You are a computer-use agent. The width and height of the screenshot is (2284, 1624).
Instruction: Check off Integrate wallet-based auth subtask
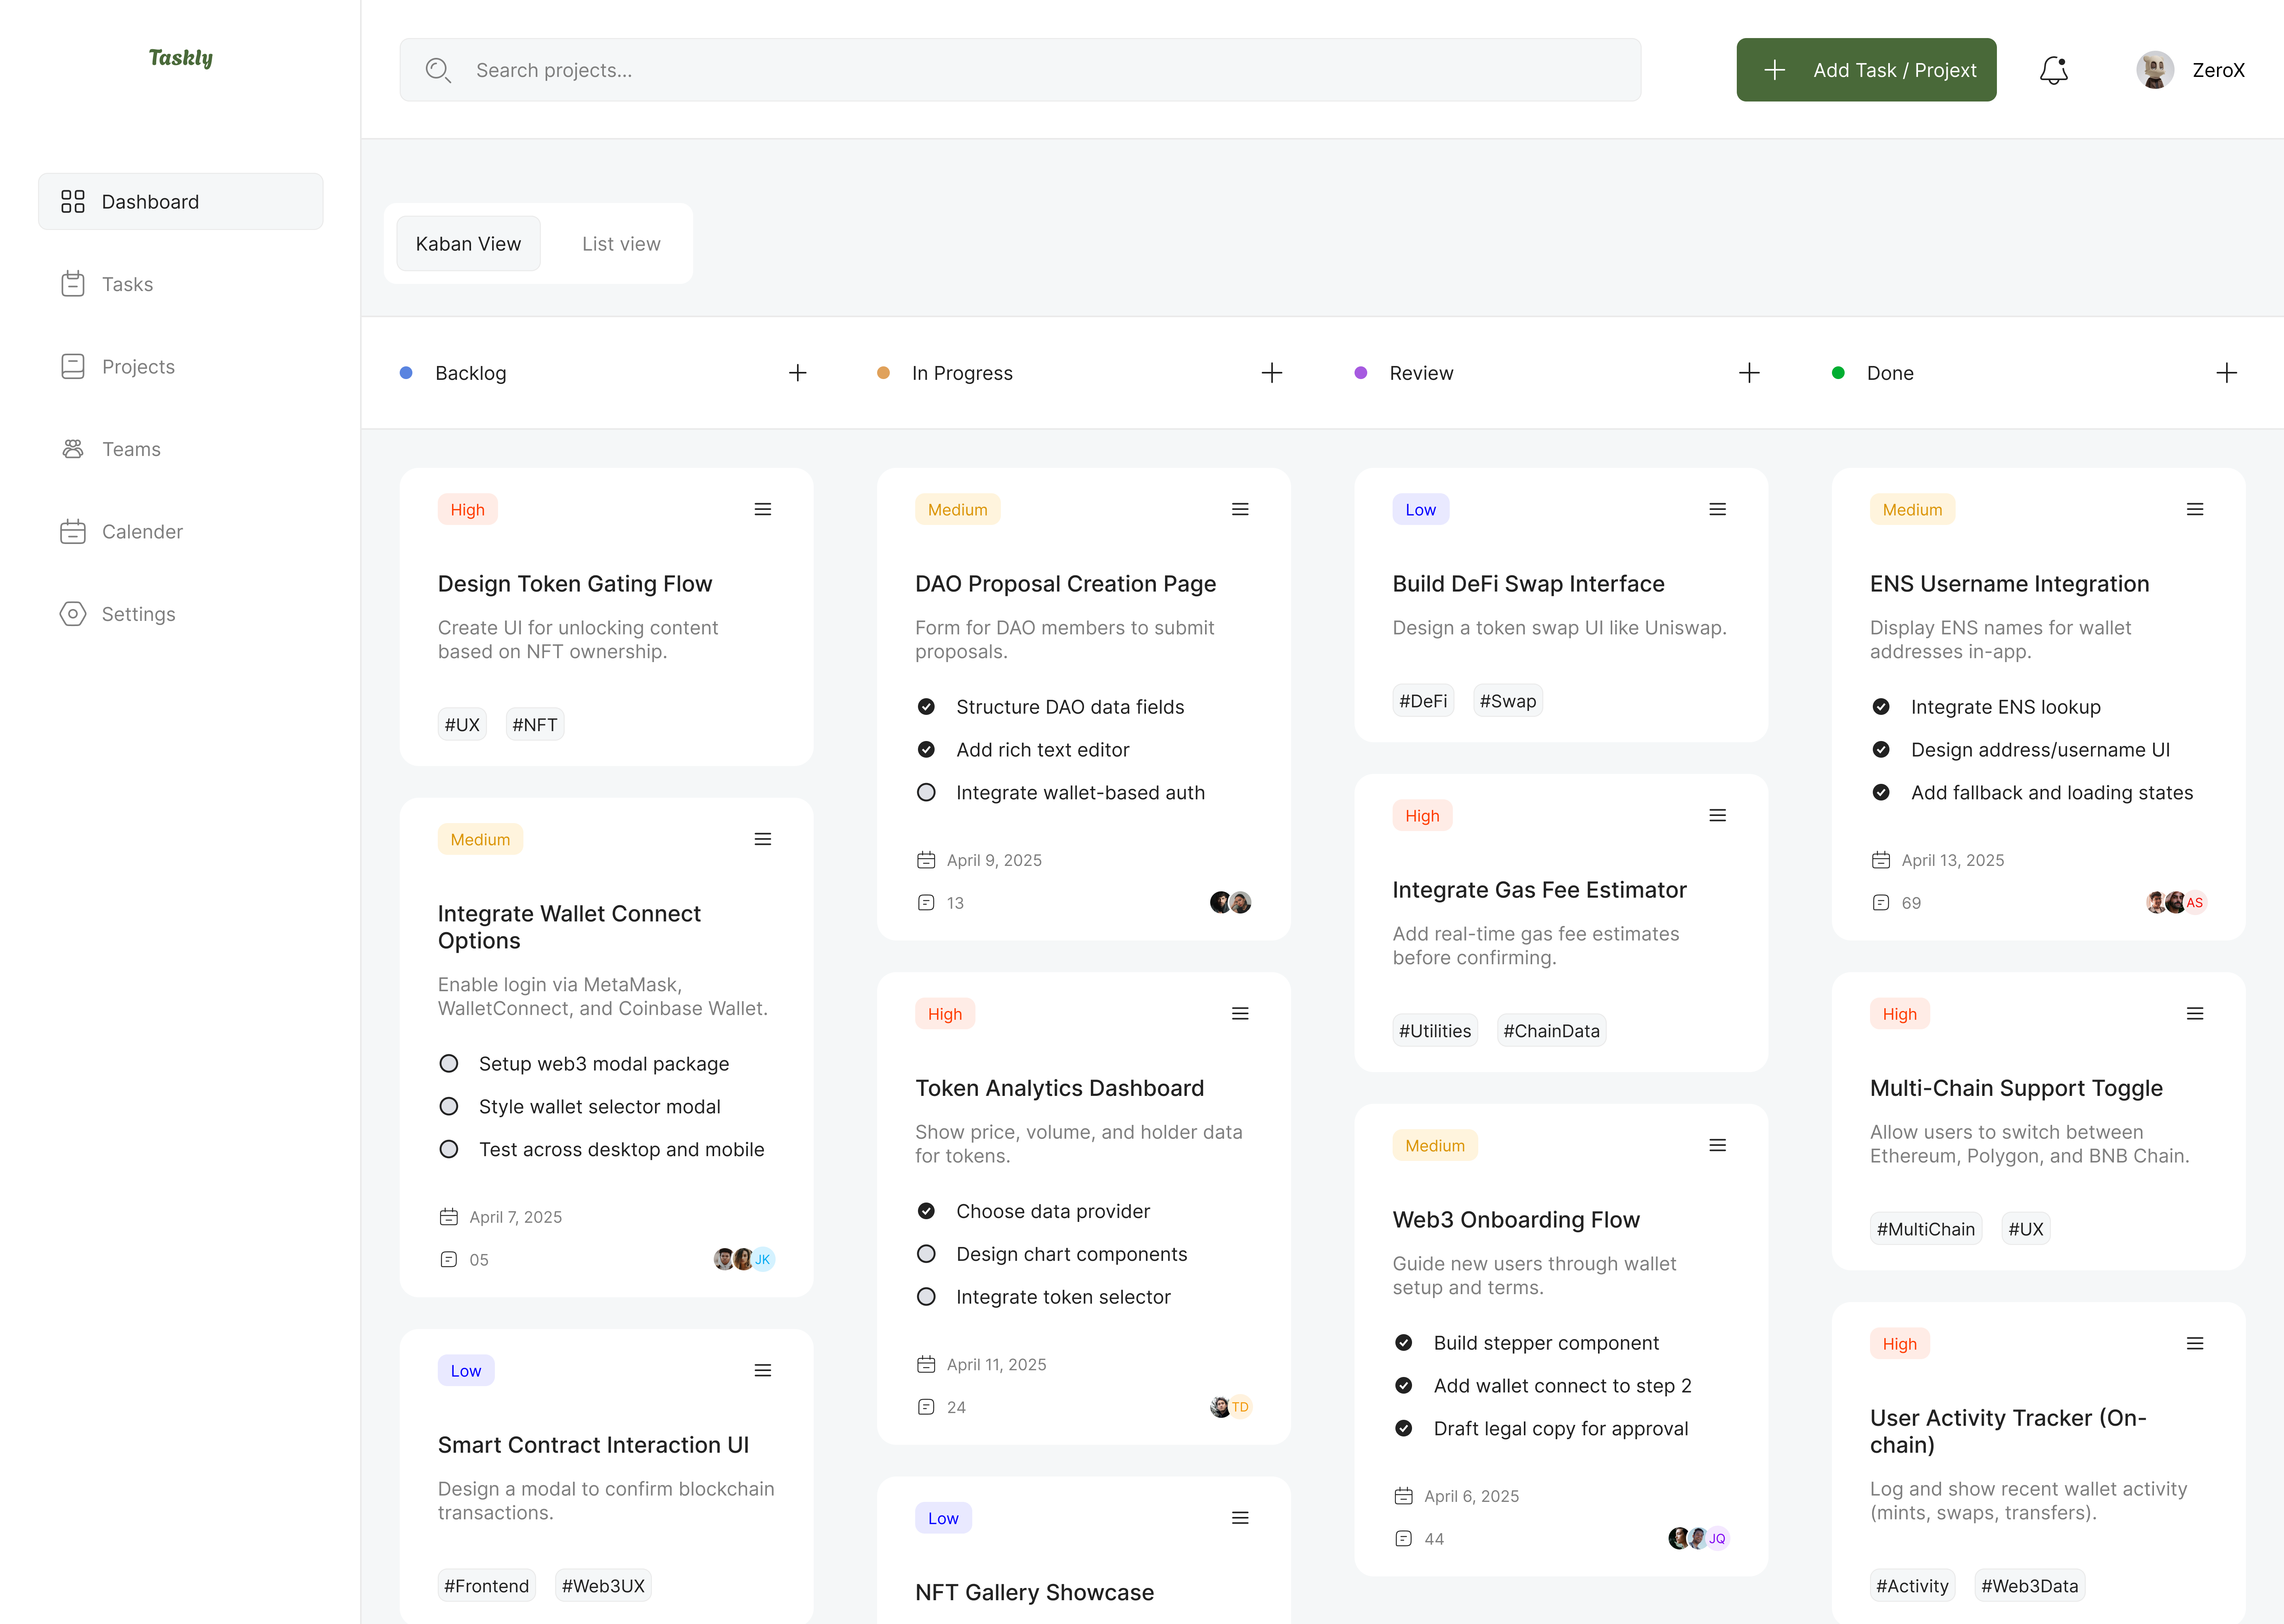point(926,793)
